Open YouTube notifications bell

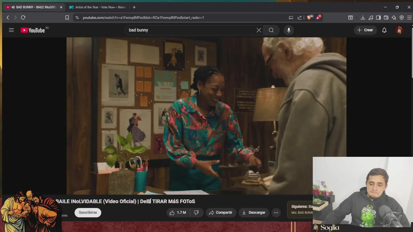point(384,30)
